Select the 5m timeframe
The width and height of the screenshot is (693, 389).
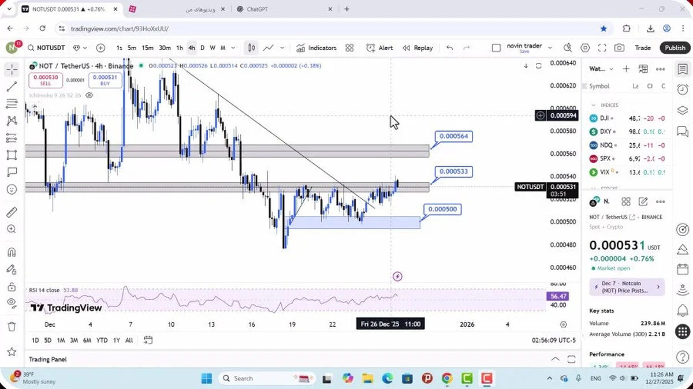click(x=132, y=48)
